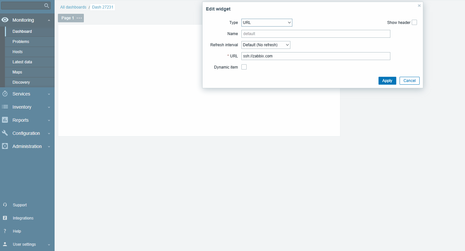Go to Latest data section
This screenshot has width=465, height=251.
(x=22, y=62)
